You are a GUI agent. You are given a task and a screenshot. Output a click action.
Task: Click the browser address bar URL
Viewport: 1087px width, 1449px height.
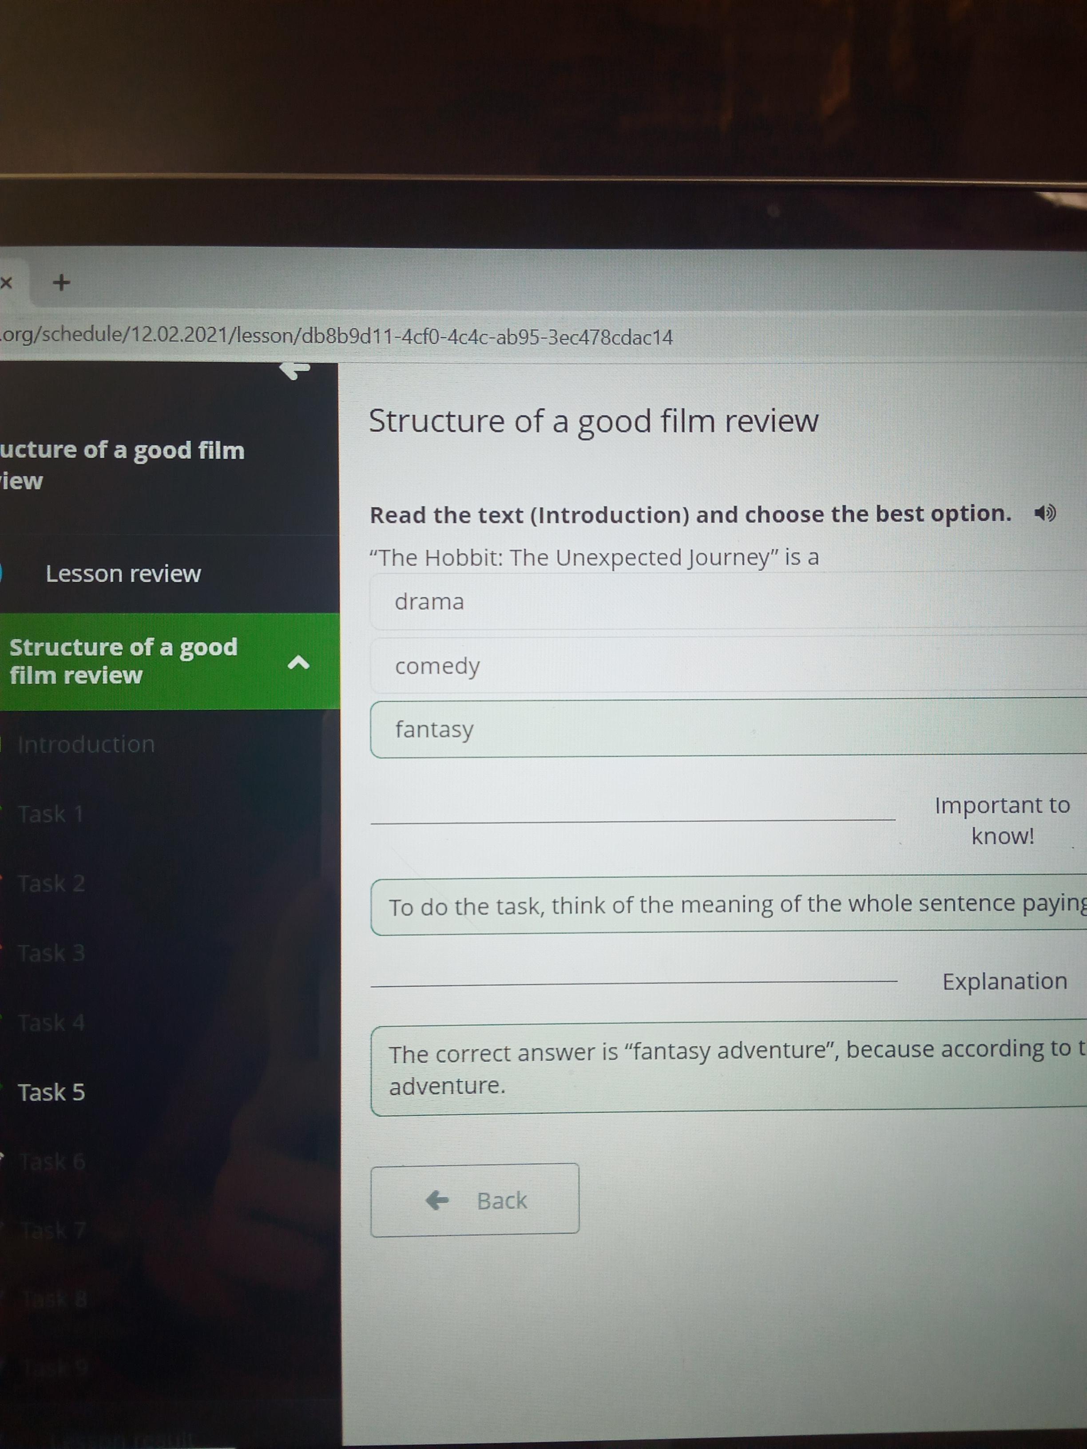coord(337,336)
